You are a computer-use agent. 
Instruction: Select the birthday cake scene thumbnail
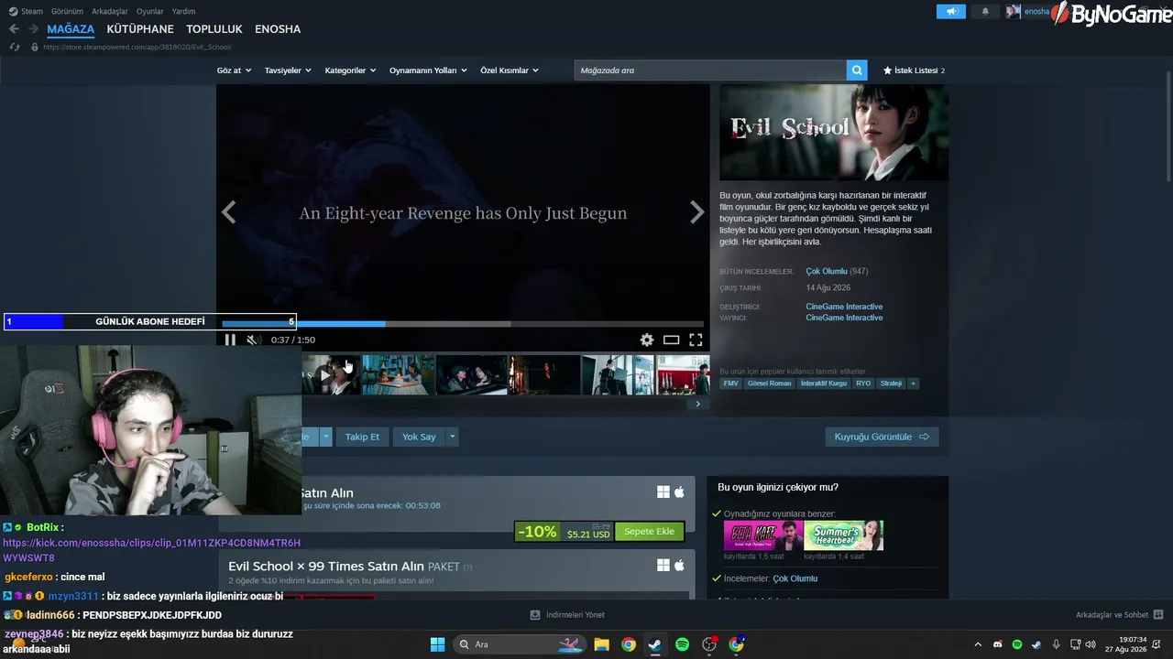(399, 375)
